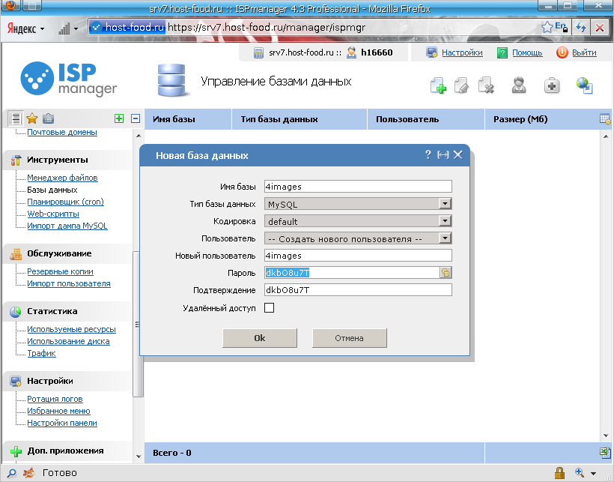The height and width of the screenshot is (482, 614).
Task: Click Подтверждение password field
Action: point(358,290)
